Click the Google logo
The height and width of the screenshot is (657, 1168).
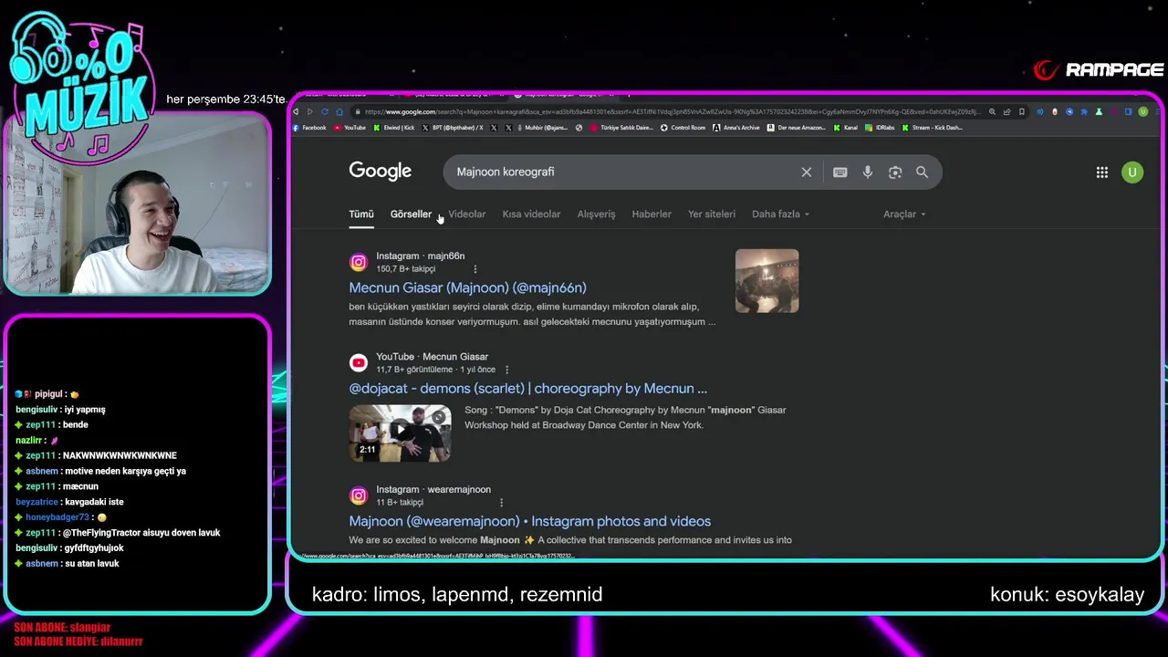pos(380,172)
